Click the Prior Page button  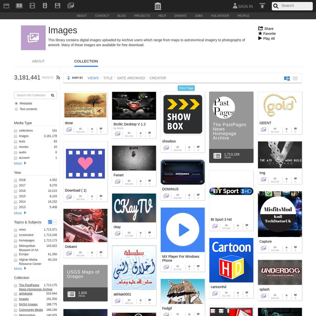point(186,88)
